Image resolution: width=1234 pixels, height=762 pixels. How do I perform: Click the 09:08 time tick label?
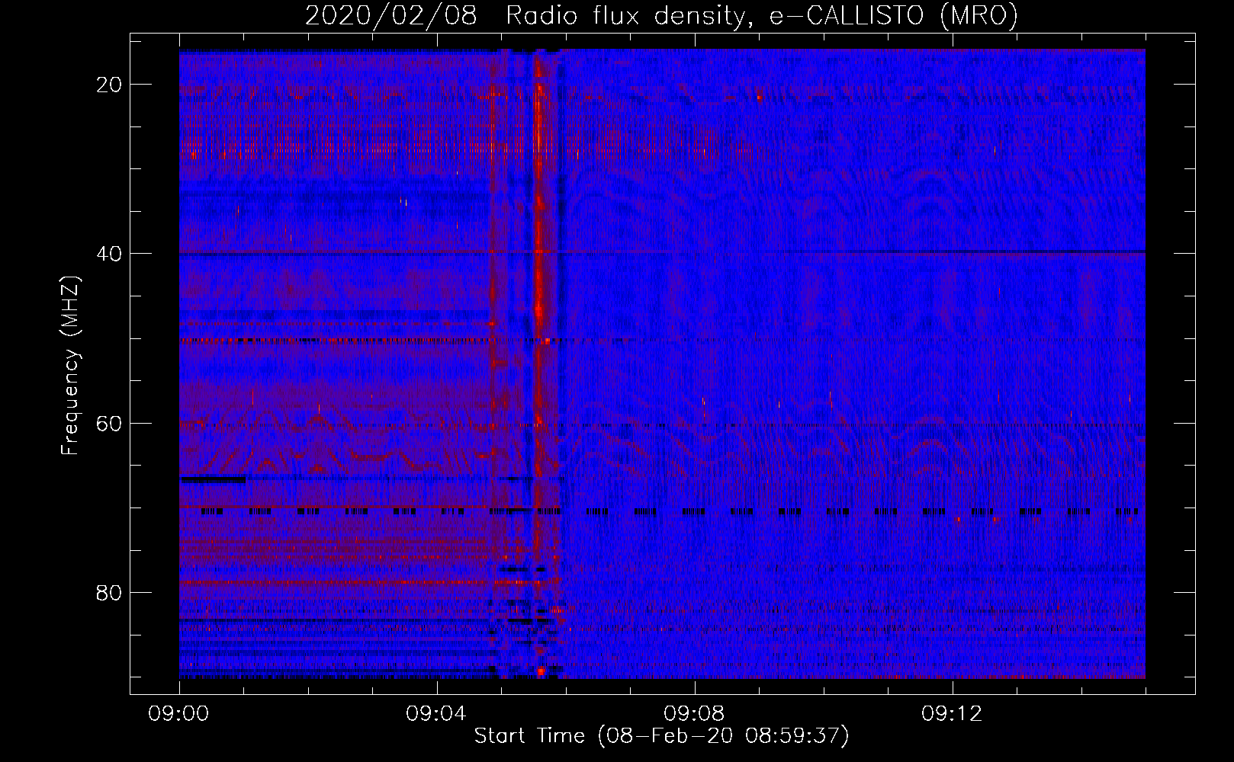click(x=695, y=714)
